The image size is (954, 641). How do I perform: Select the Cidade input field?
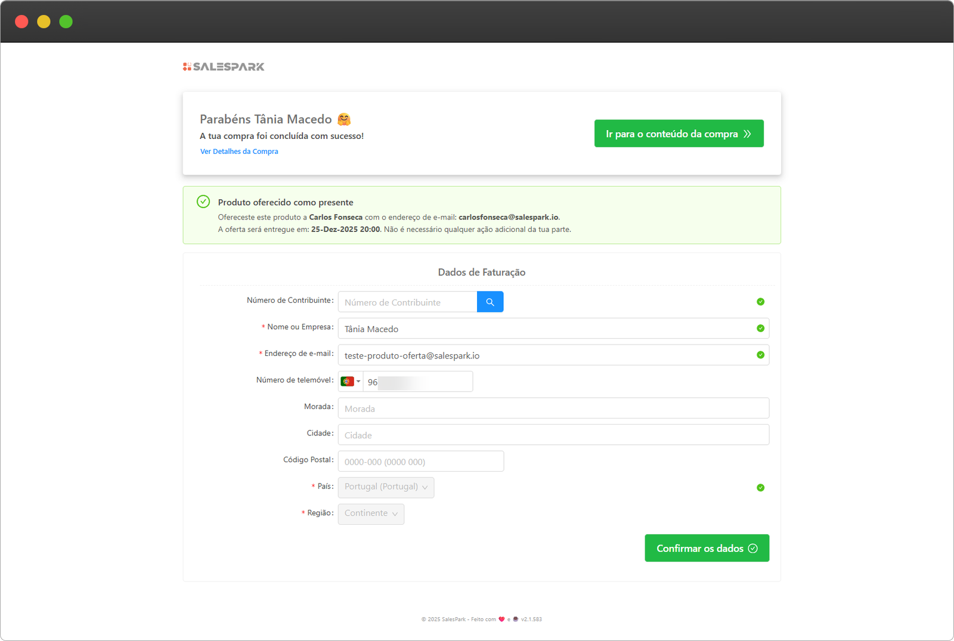click(x=553, y=435)
